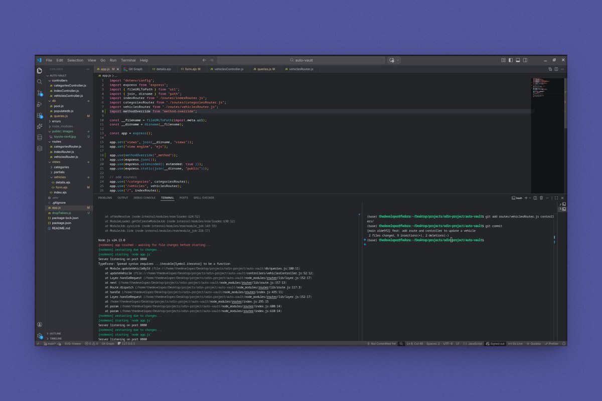This screenshot has width=602, height=401.
Task: Click the auto-vault command center search field
Action: point(302,60)
